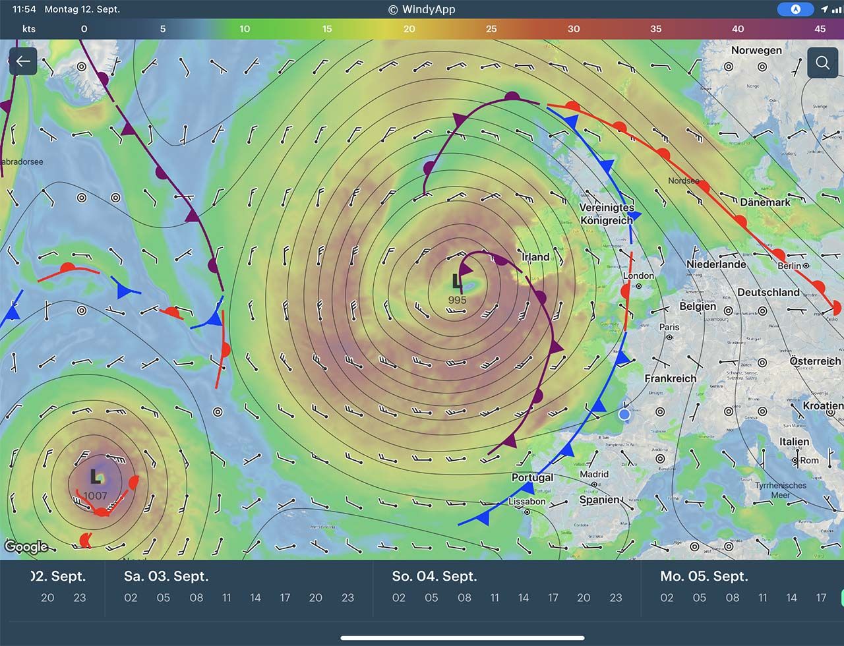The image size is (844, 646).
Task: Open the search magnifier icon
Action: pyautogui.click(x=822, y=63)
